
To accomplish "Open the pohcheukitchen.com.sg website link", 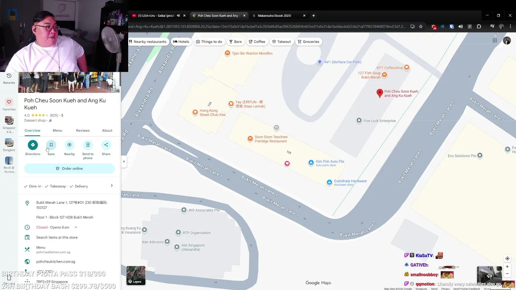I will [x=56, y=261].
